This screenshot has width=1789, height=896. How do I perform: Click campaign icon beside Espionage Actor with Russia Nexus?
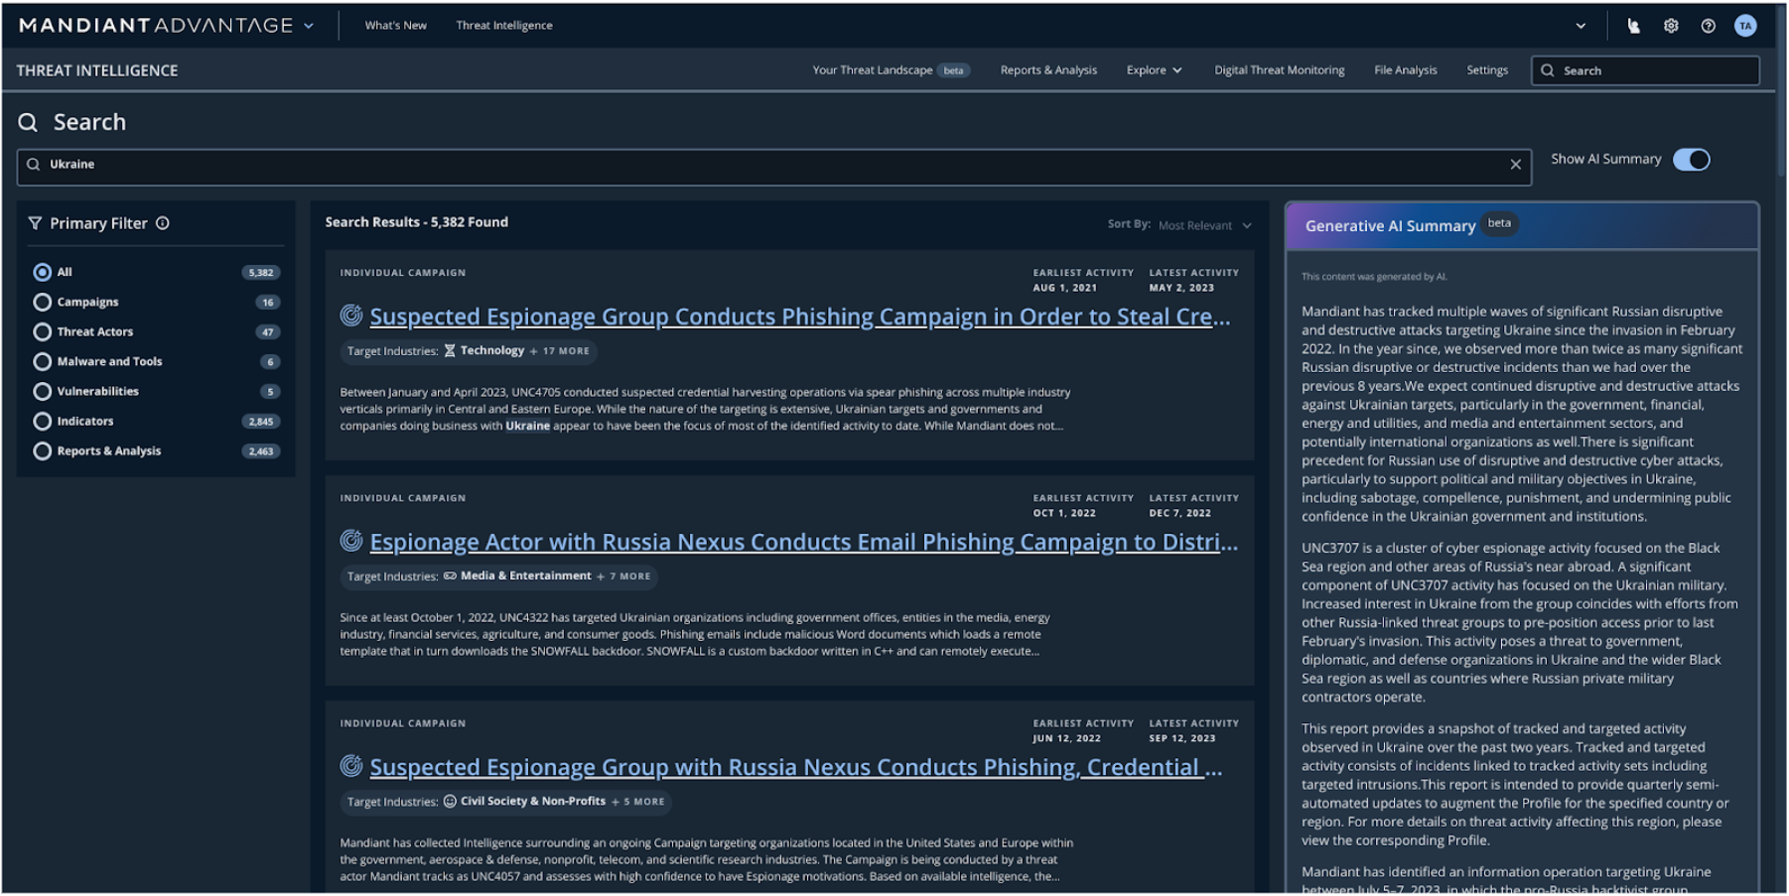tap(351, 541)
